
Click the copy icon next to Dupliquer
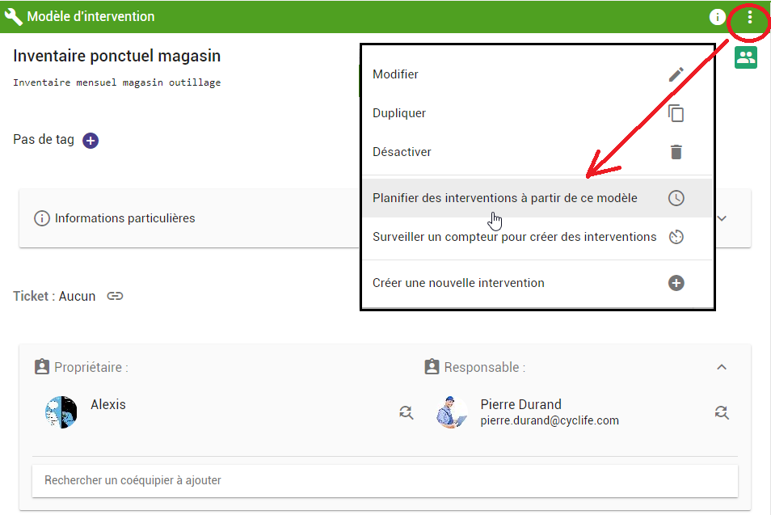[676, 113]
